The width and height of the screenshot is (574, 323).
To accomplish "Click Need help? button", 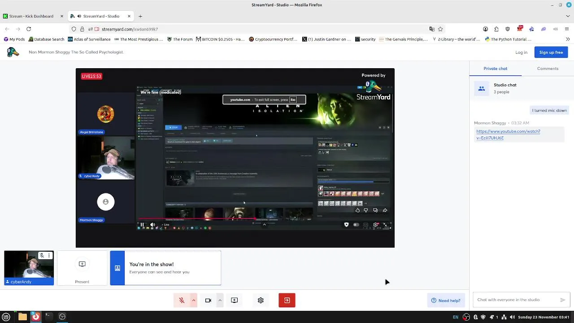I will click(x=446, y=301).
